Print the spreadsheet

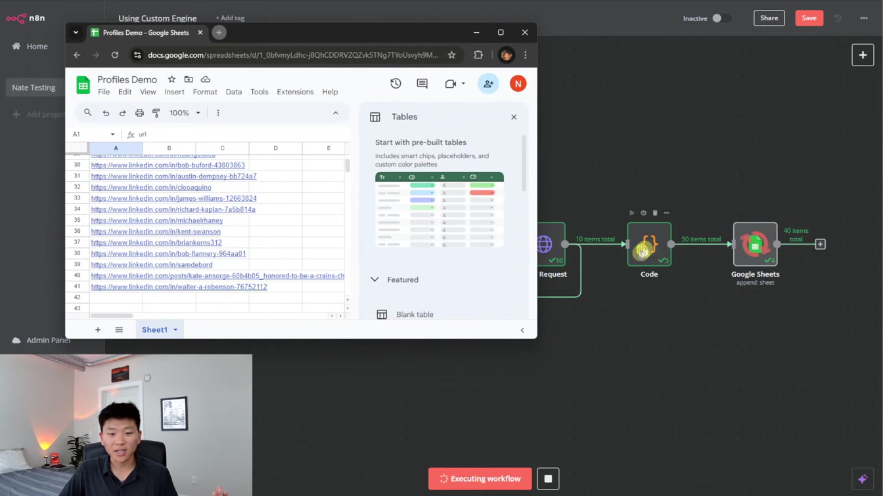click(139, 113)
